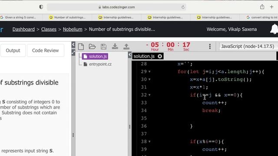Place cursor on line 28 code x=''
Screen dimensions: 278x156
click(x=185, y=64)
